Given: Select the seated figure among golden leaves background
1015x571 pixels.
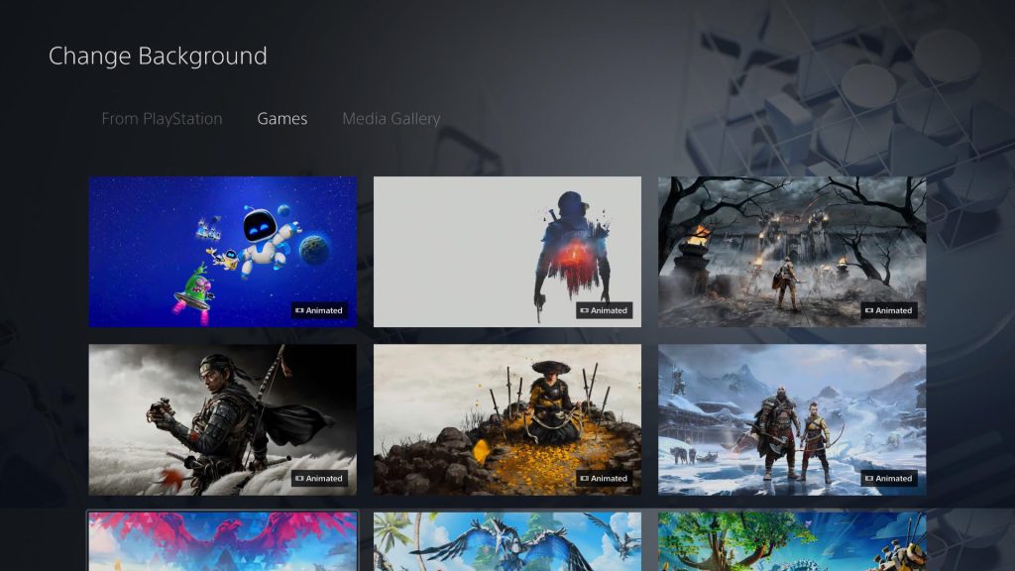Looking at the screenshot, I should pos(507,419).
